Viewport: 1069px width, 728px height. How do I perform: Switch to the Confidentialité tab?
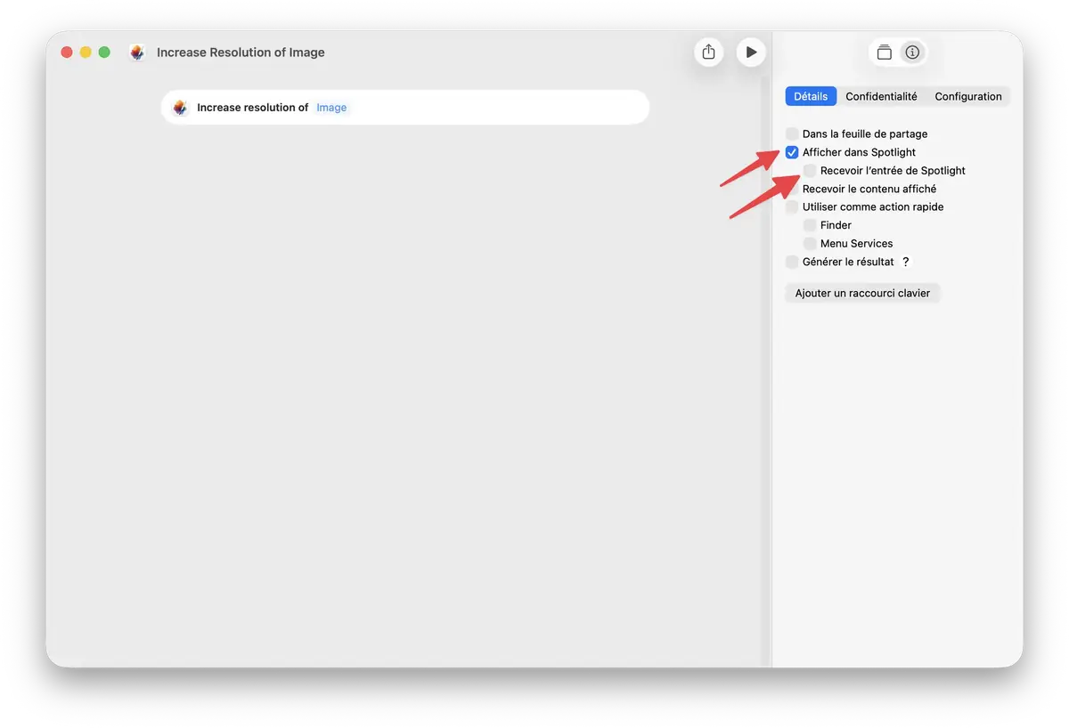click(881, 95)
